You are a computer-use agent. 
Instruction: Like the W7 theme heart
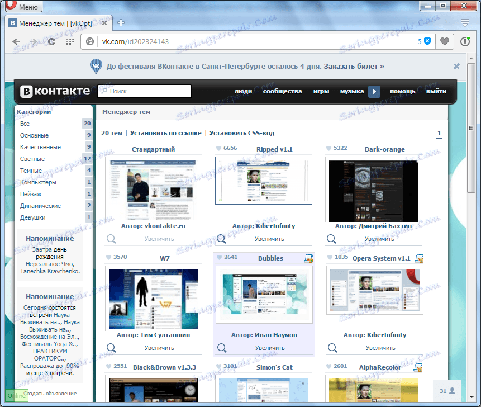coord(108,257)
